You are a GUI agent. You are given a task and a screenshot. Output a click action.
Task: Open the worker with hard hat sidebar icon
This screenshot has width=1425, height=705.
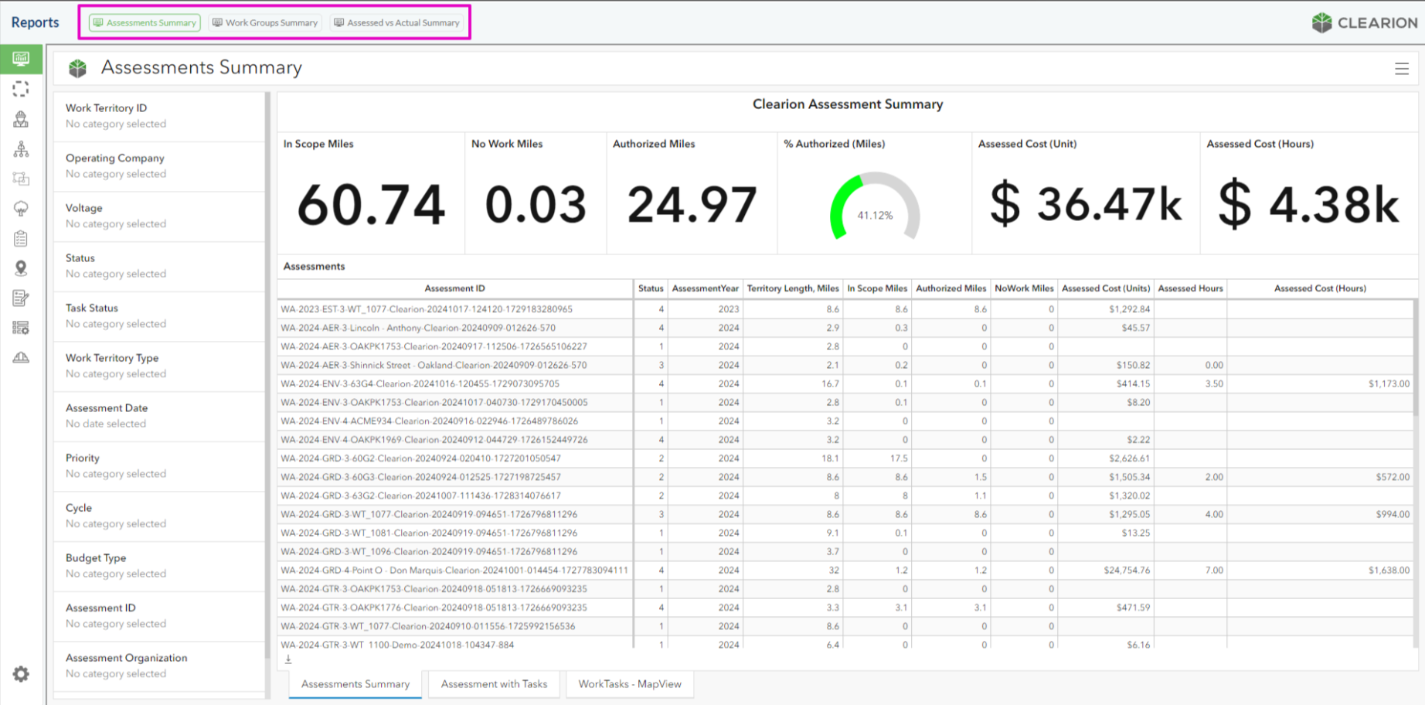(x=21, y=119)
